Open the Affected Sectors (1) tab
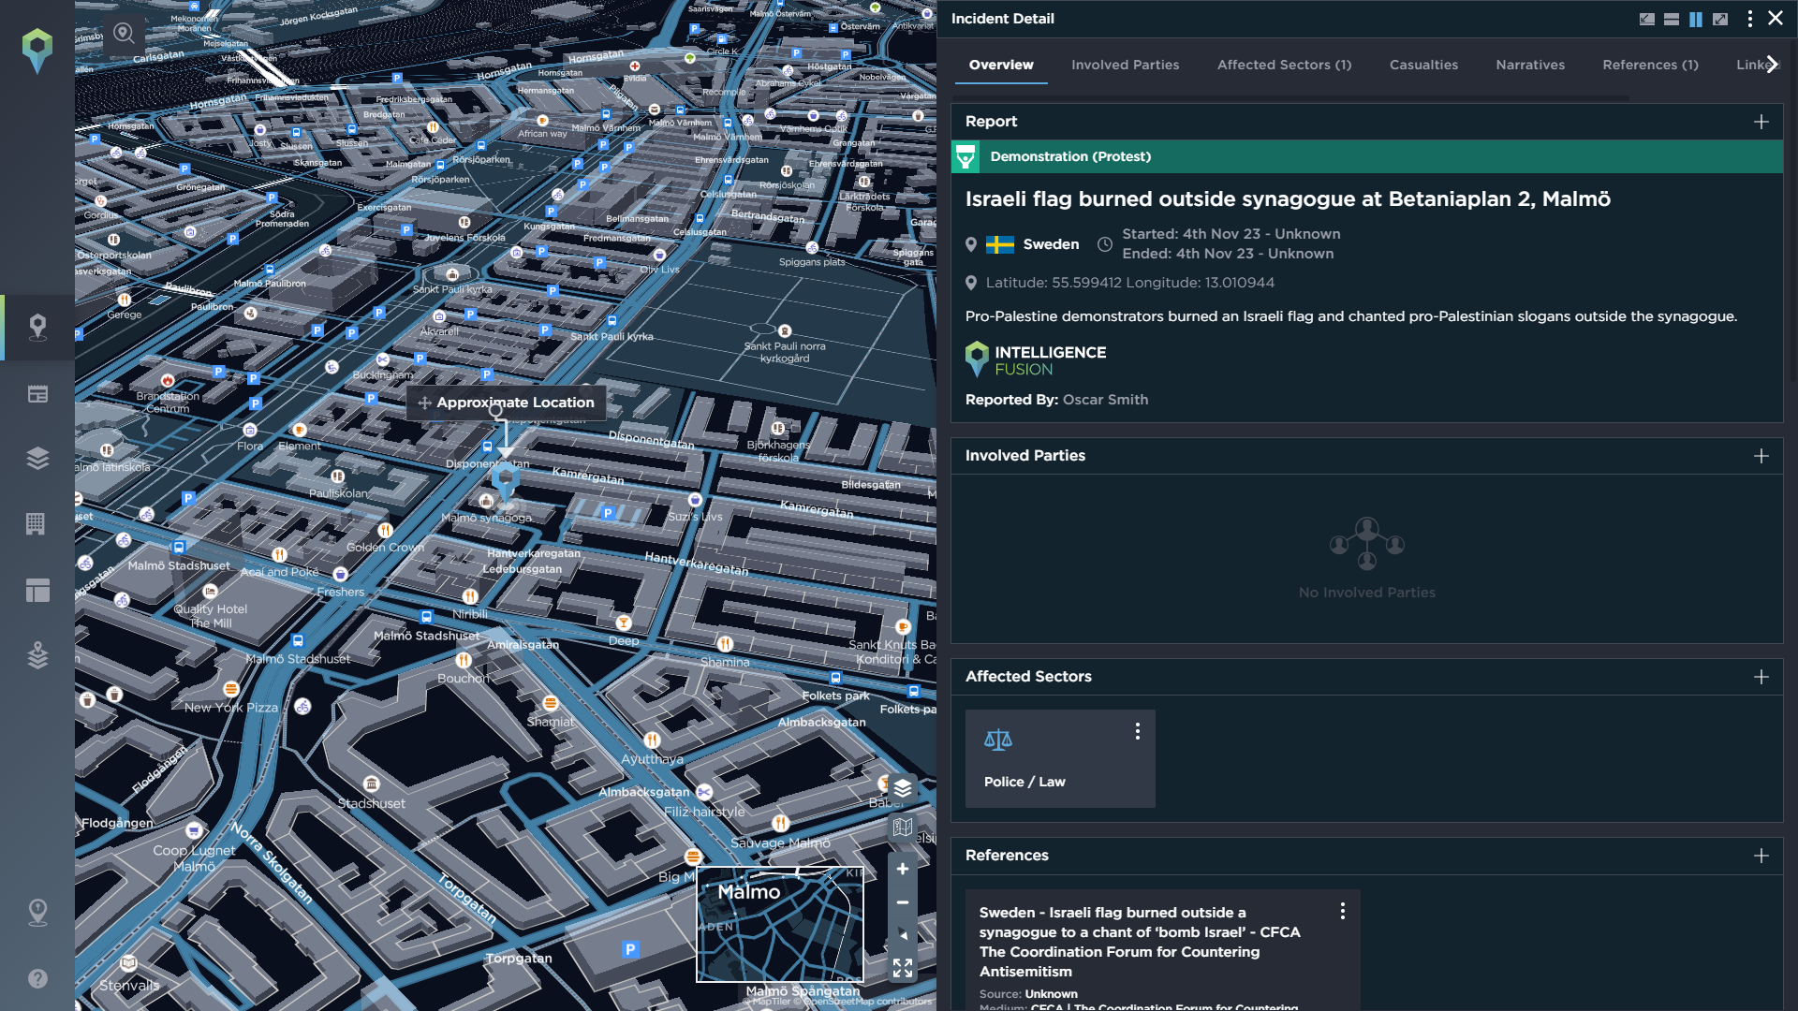Image resolution: width=1798 pixels, height=1011 pixels. (x=1284, y=65)
